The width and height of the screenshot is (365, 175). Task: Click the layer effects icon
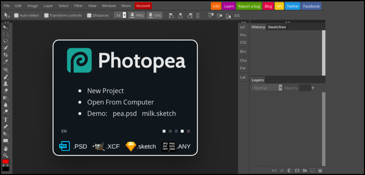(282, 170)
